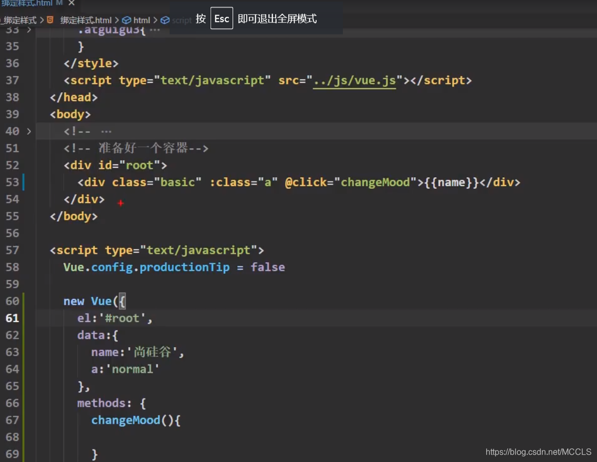Click on changeMood in @click attribute

tap(375, 182)
